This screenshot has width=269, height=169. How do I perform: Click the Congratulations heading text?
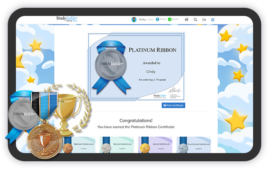(136, 121)
